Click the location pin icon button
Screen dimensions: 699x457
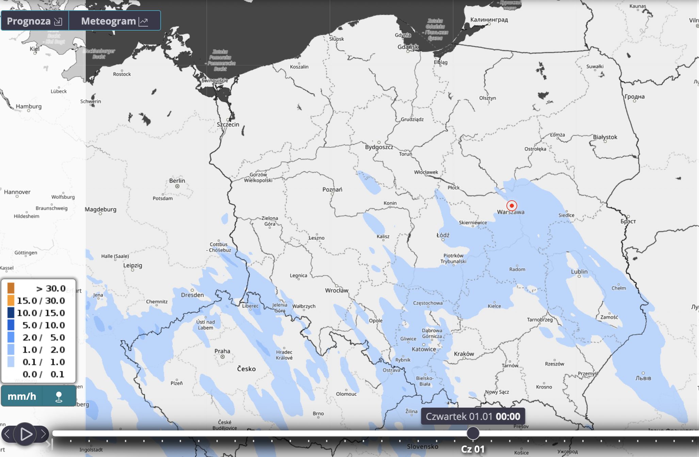pyautogui.click(x=59, y=396)
